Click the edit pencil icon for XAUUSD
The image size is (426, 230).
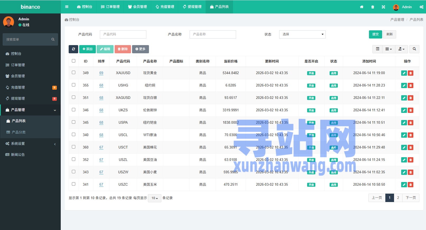[404, 73]
